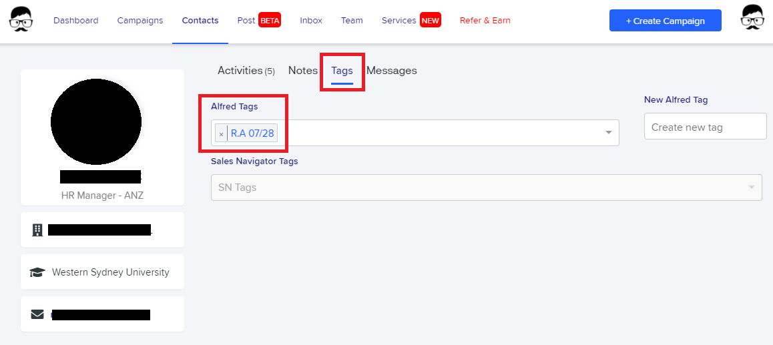Click the contact profile photo
773x345 pixels.
coord(96,121)
